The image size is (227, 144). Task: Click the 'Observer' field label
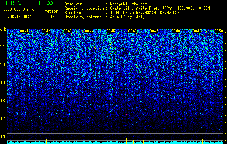coord(73,4)
